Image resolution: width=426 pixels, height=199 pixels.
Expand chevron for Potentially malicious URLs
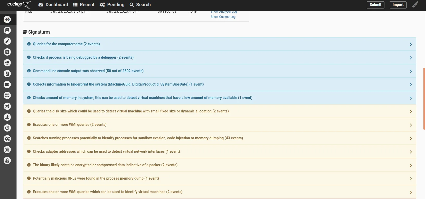tap(411, 179)
